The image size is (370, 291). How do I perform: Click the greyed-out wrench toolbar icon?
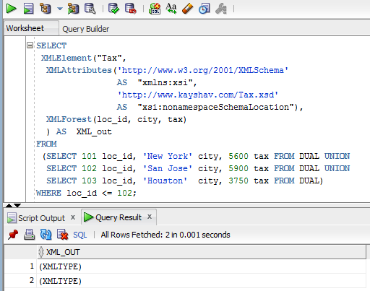pos(221,9)
